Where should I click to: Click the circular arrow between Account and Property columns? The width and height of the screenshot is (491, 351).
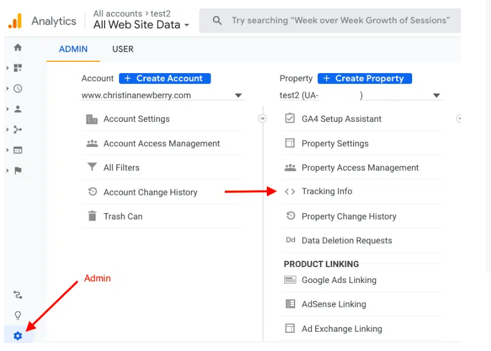pos(262,119)
